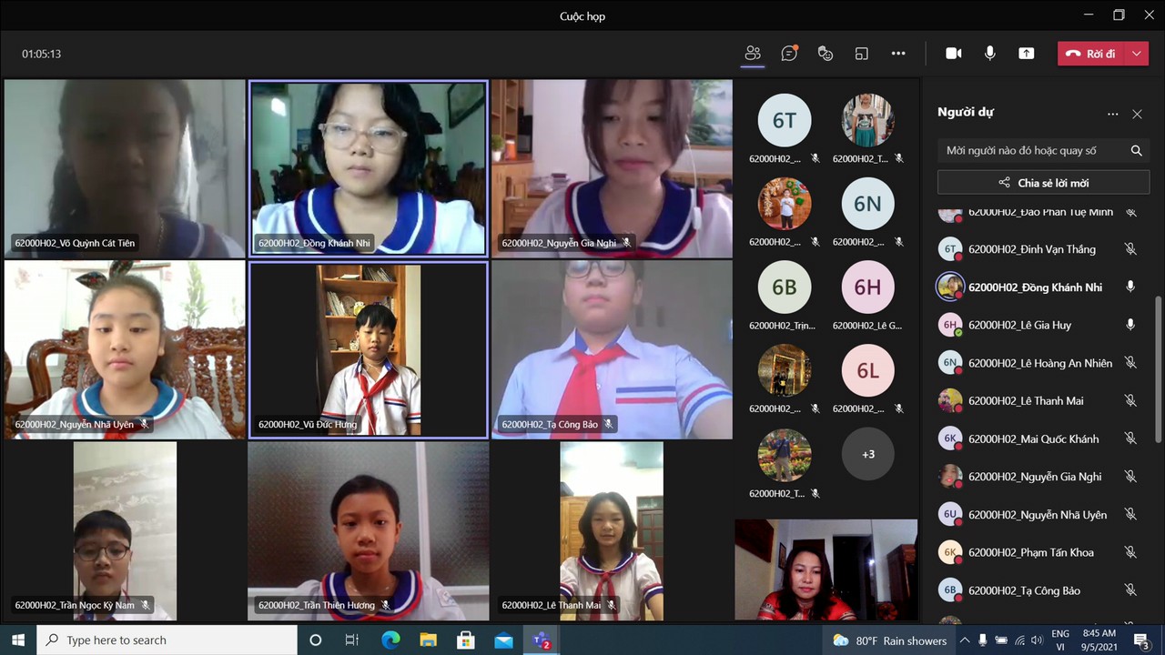Click the participant list vertical scrollbar

tap(1158, 364)
